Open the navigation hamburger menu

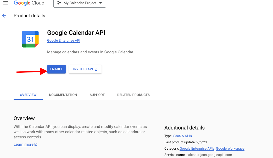6,3
